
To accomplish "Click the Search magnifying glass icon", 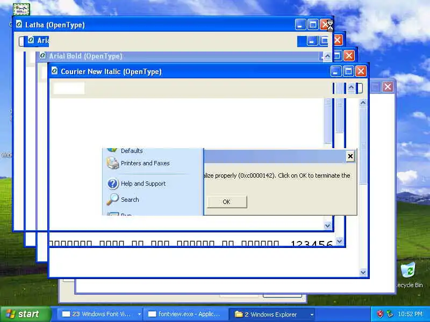I will [x=112, y=200].
